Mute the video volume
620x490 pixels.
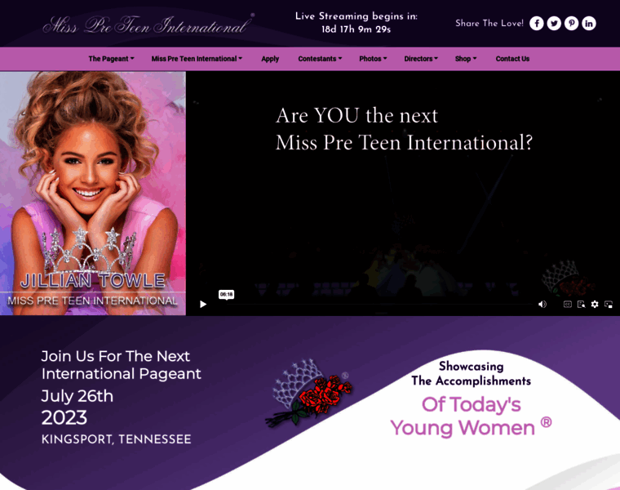542,304
